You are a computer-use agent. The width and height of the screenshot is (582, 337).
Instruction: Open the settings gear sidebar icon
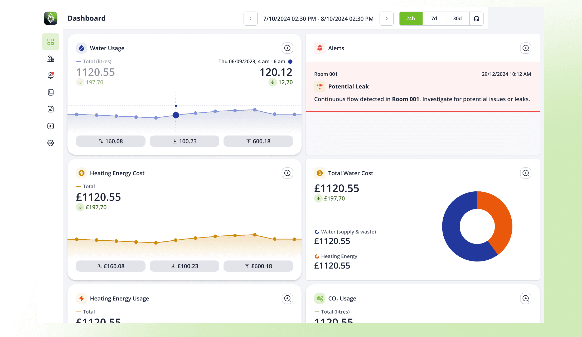(51, 143)
